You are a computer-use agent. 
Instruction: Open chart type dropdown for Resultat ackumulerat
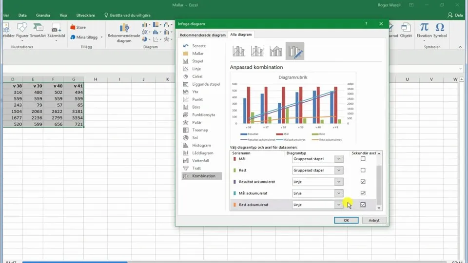tap(339, 182)
